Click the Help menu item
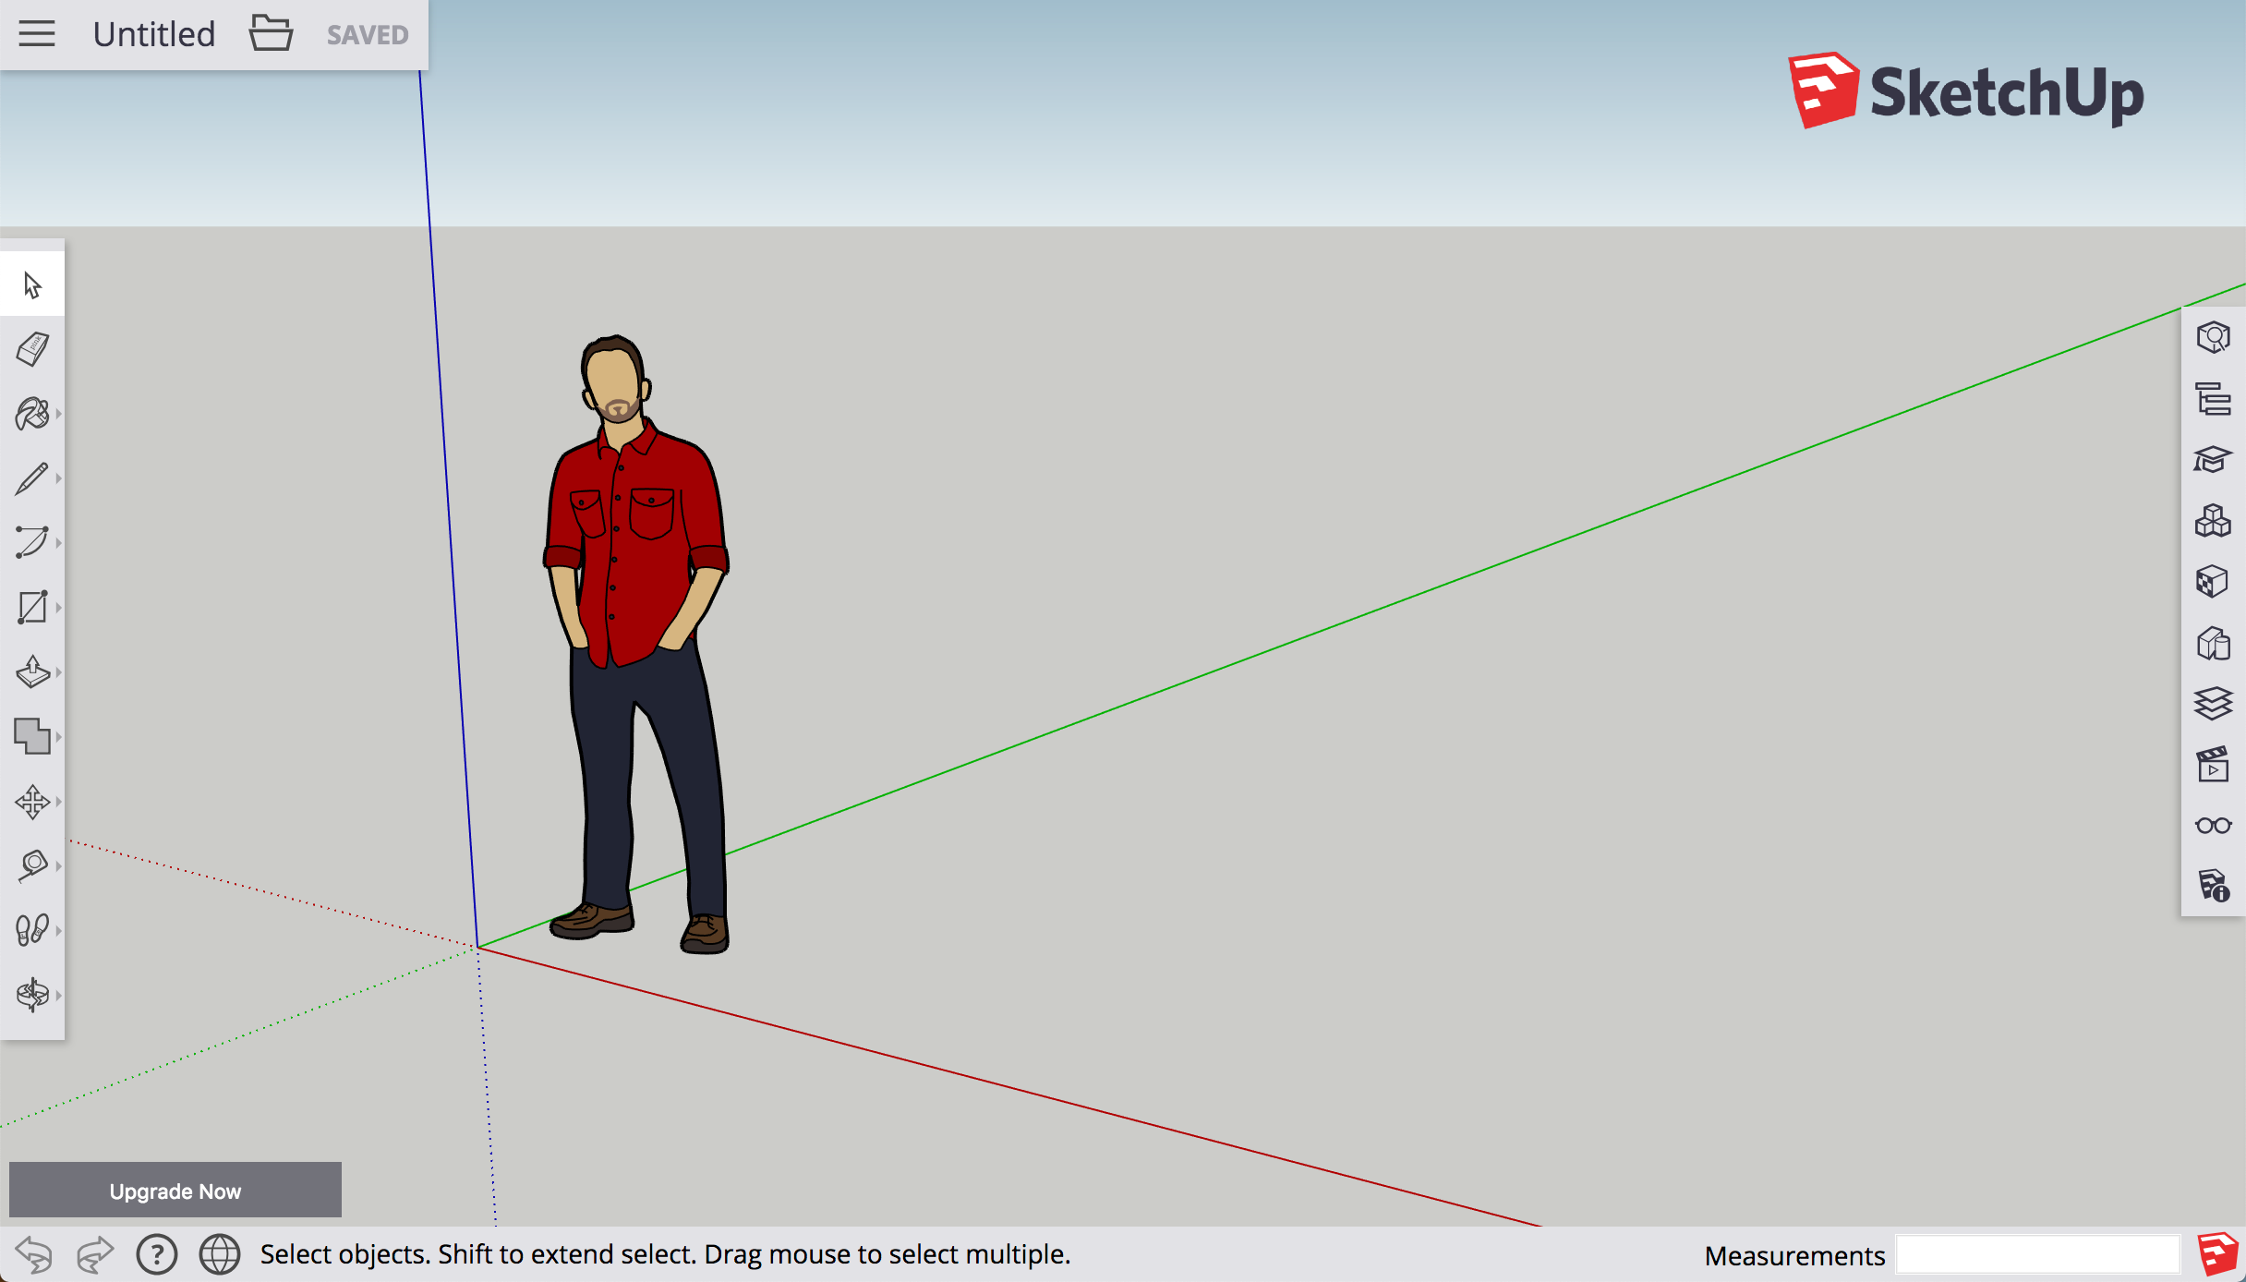Image resolution: width=2246 pixels, height=1282 pixels. point(154,1254)
